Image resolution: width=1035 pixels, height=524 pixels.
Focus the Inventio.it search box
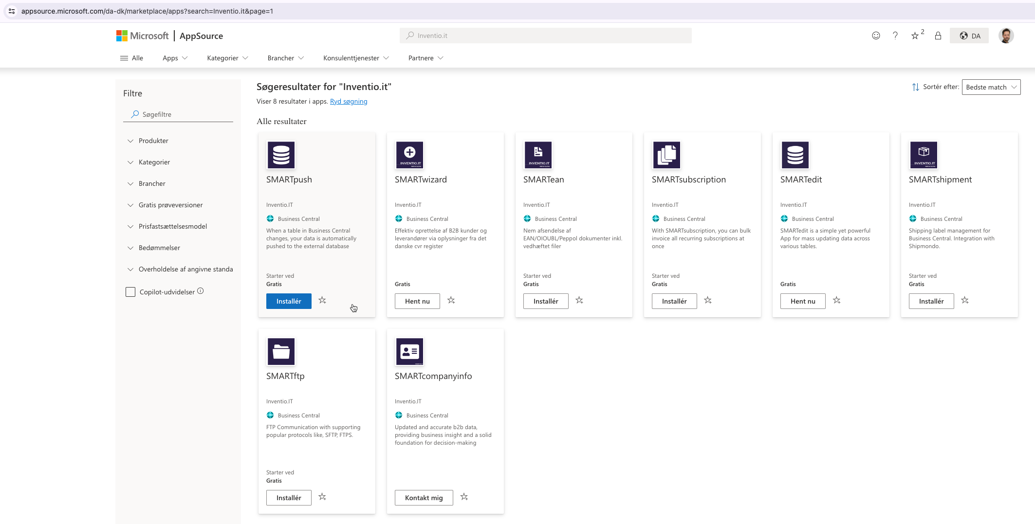pyautogui.click(x=545, y=36)
